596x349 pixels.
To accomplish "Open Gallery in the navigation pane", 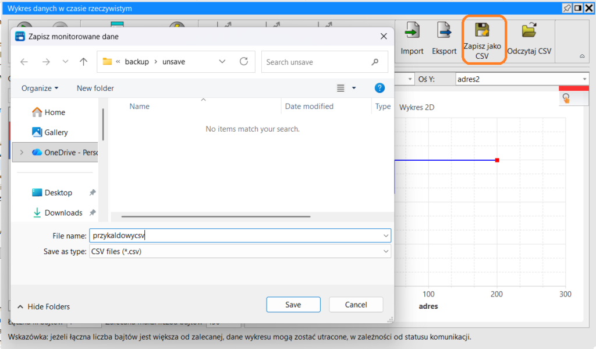I will 50,132.
